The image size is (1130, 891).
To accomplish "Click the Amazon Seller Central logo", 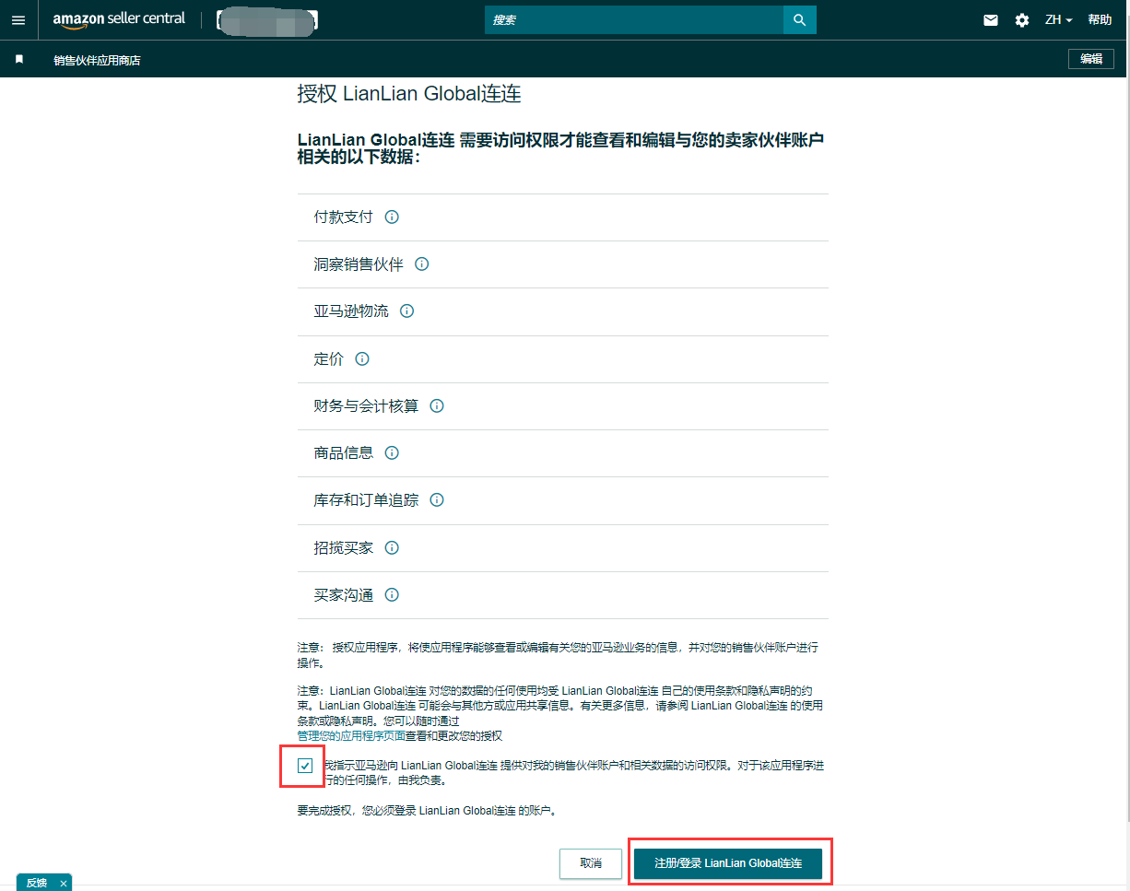I will point(119,19).
